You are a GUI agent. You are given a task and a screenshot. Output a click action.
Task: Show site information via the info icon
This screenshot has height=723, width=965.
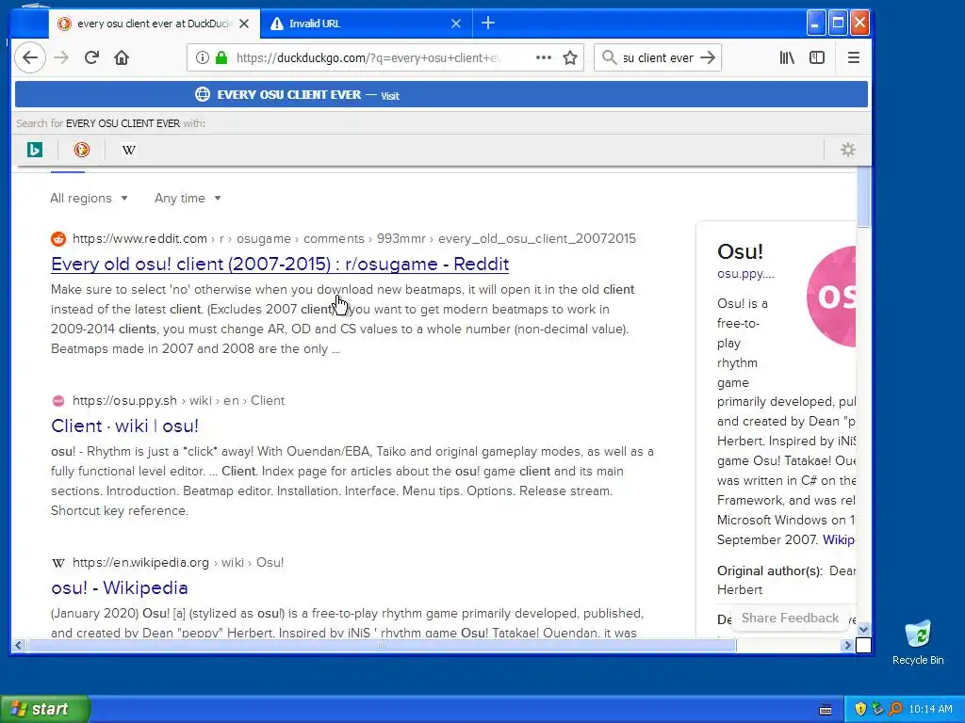pos(202,57)
